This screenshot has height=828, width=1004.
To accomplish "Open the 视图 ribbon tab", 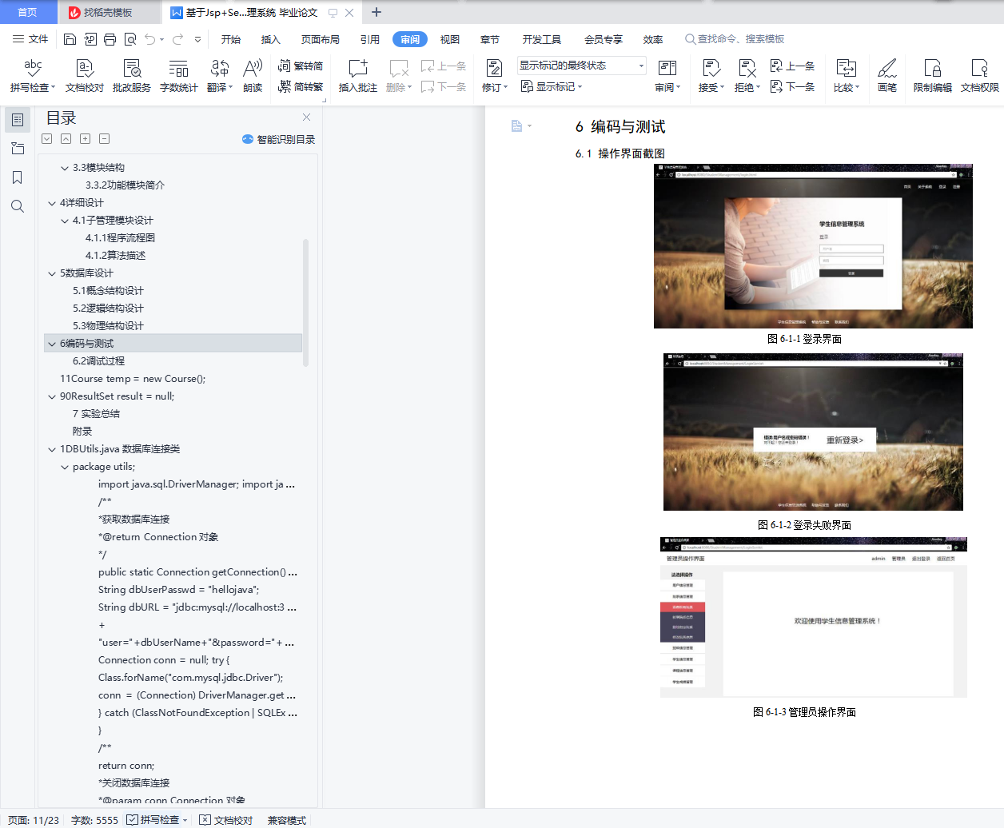I will point(450,39).
